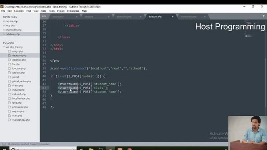Close database.php in Open Files list
Image resolution: width=267 pixels, height=150 pixels.
(x=4, y=34)
